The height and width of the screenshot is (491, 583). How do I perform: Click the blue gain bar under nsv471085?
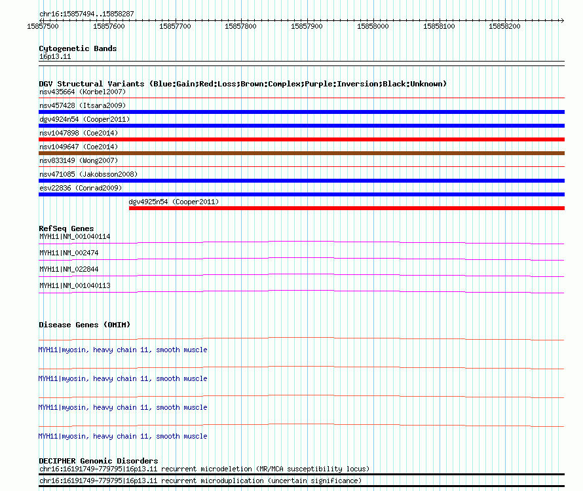tap(301, 181)
